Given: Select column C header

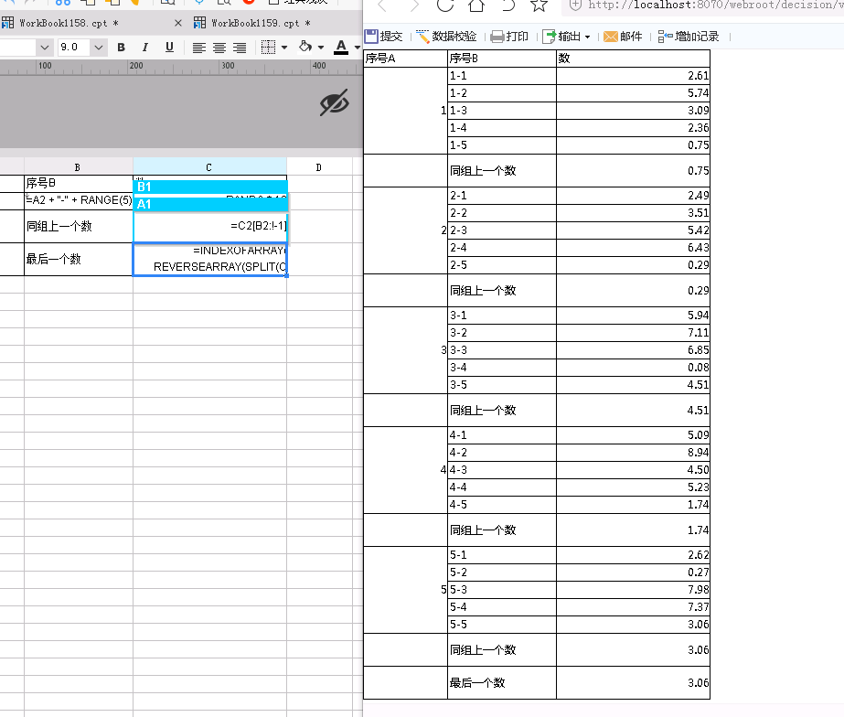Looking at the screenshot, I should (209, 167).
